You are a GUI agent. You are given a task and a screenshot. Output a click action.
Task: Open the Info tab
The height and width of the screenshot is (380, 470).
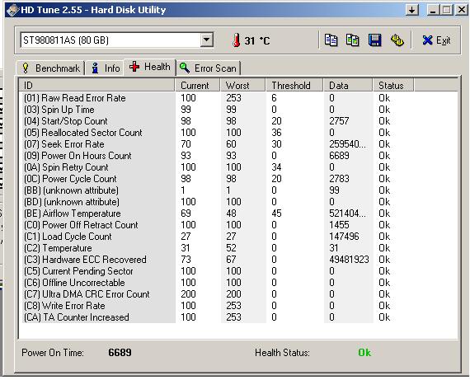point(106,68)
